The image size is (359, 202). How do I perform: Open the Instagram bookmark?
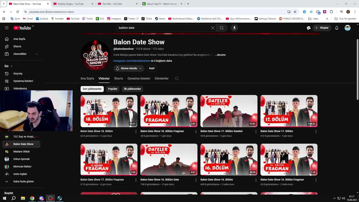tap(114, 19)
